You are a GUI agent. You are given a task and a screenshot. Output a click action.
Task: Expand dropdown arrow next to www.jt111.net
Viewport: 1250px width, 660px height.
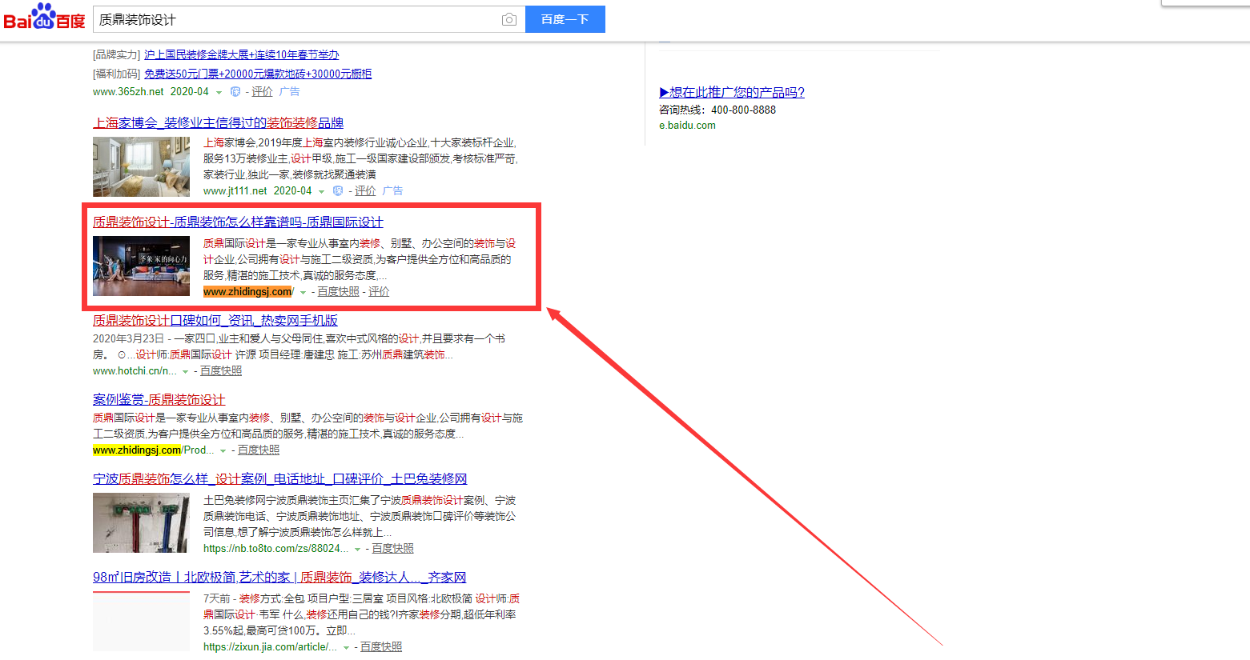(x=322, y=191)
